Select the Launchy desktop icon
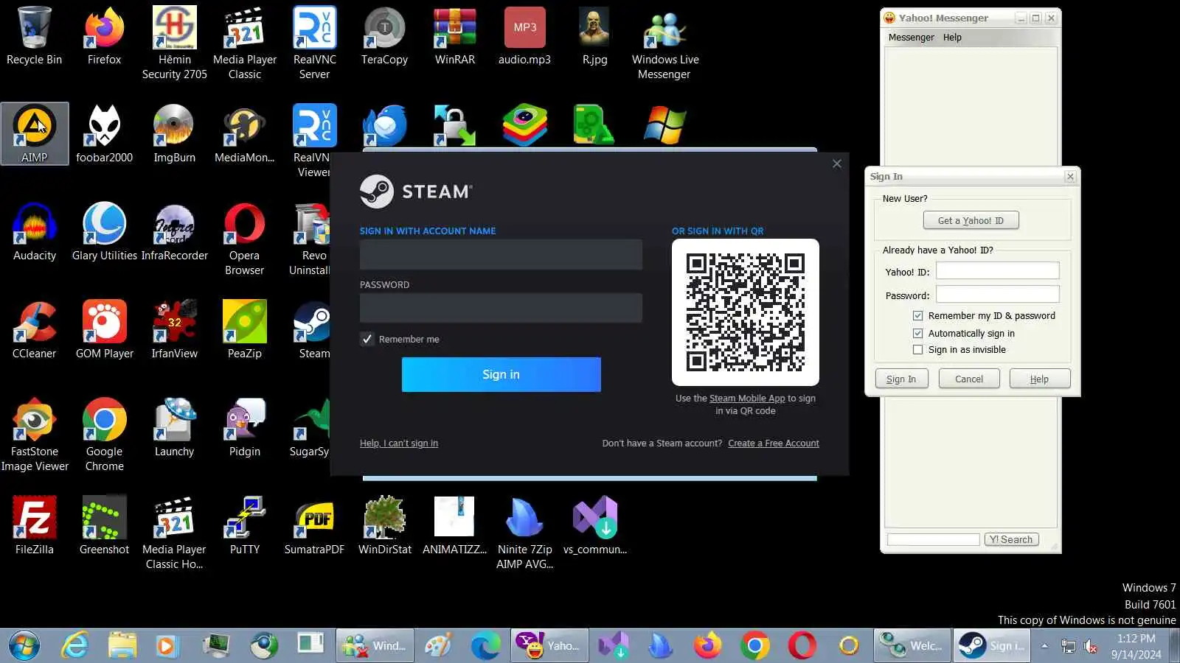The image size is (1180, 663). pos(174,427)
